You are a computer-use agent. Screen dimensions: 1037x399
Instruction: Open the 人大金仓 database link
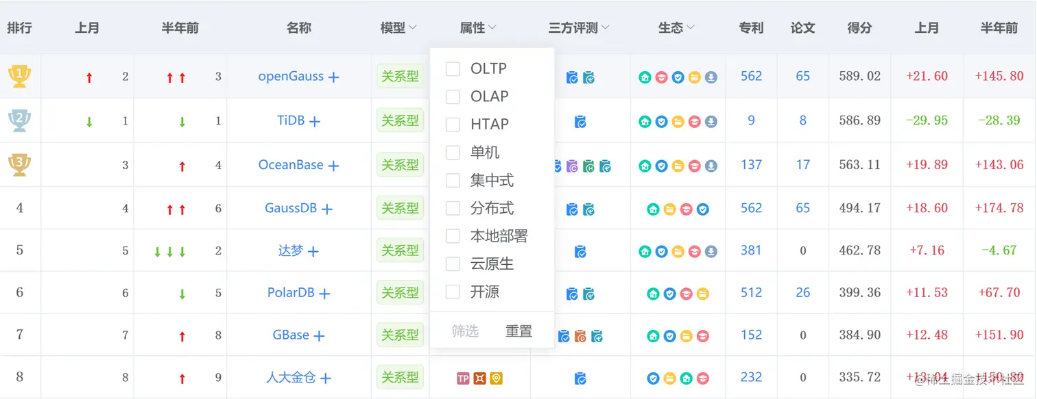291,377
